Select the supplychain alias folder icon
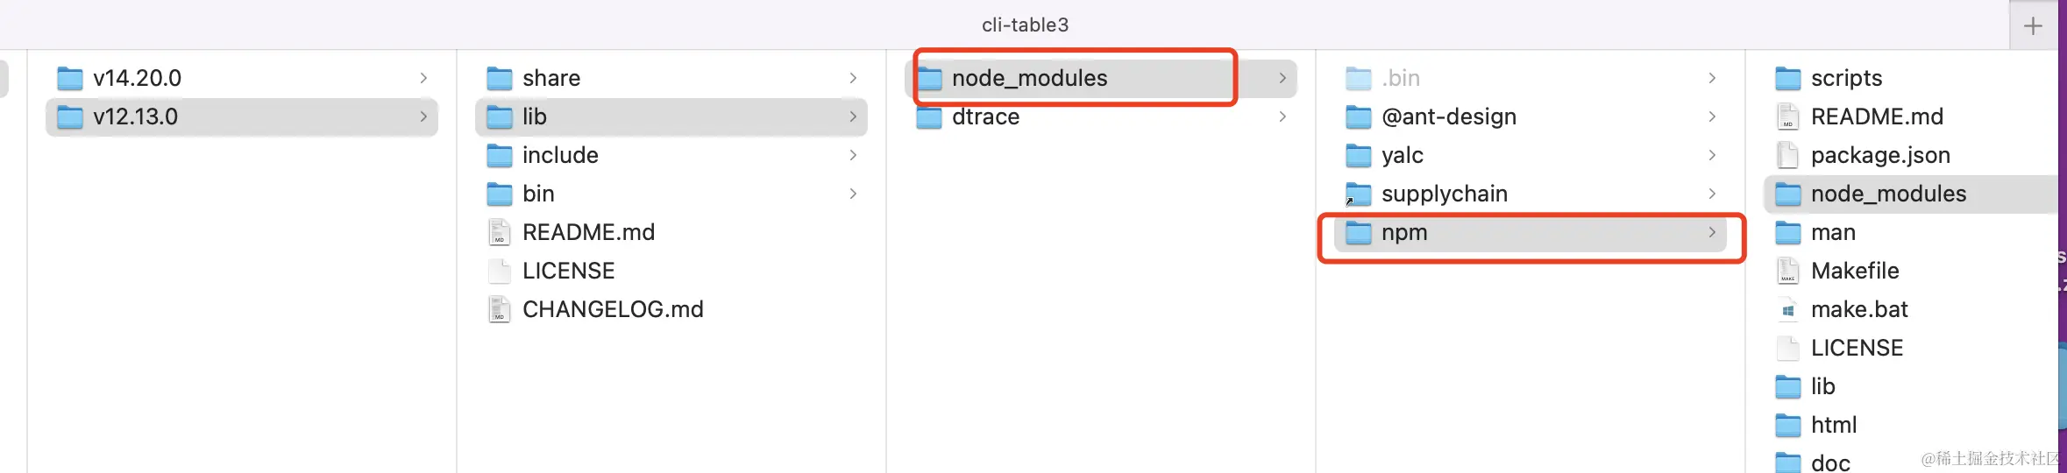Viewport: 2067px width, 473px height. click(x=1358, y=194)
